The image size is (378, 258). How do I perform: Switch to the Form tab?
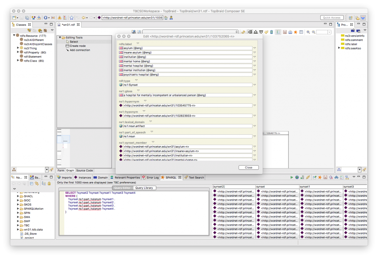pos(61,171)
